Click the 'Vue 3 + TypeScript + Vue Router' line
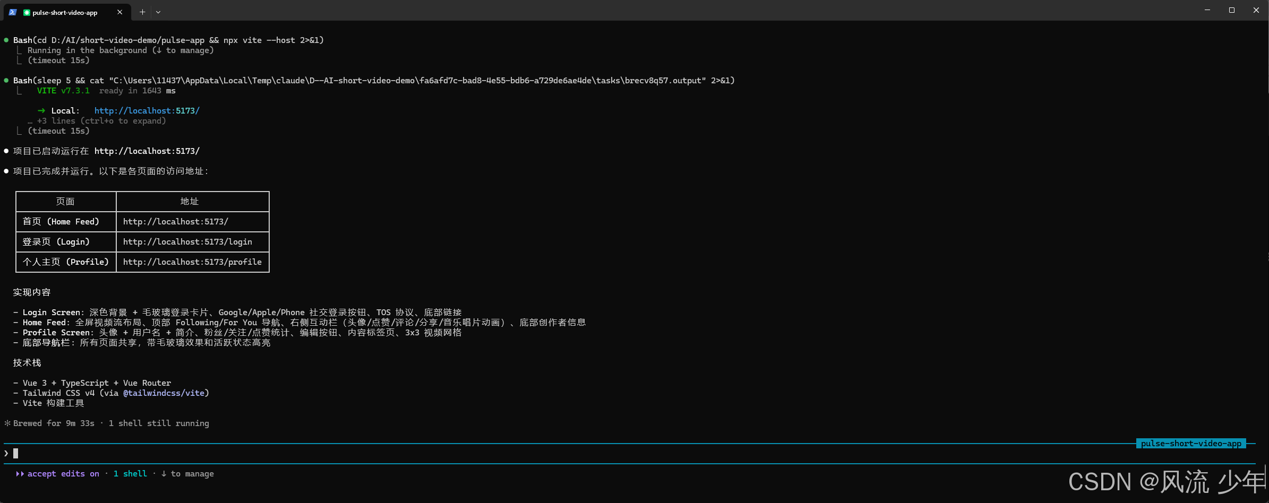 92,383
